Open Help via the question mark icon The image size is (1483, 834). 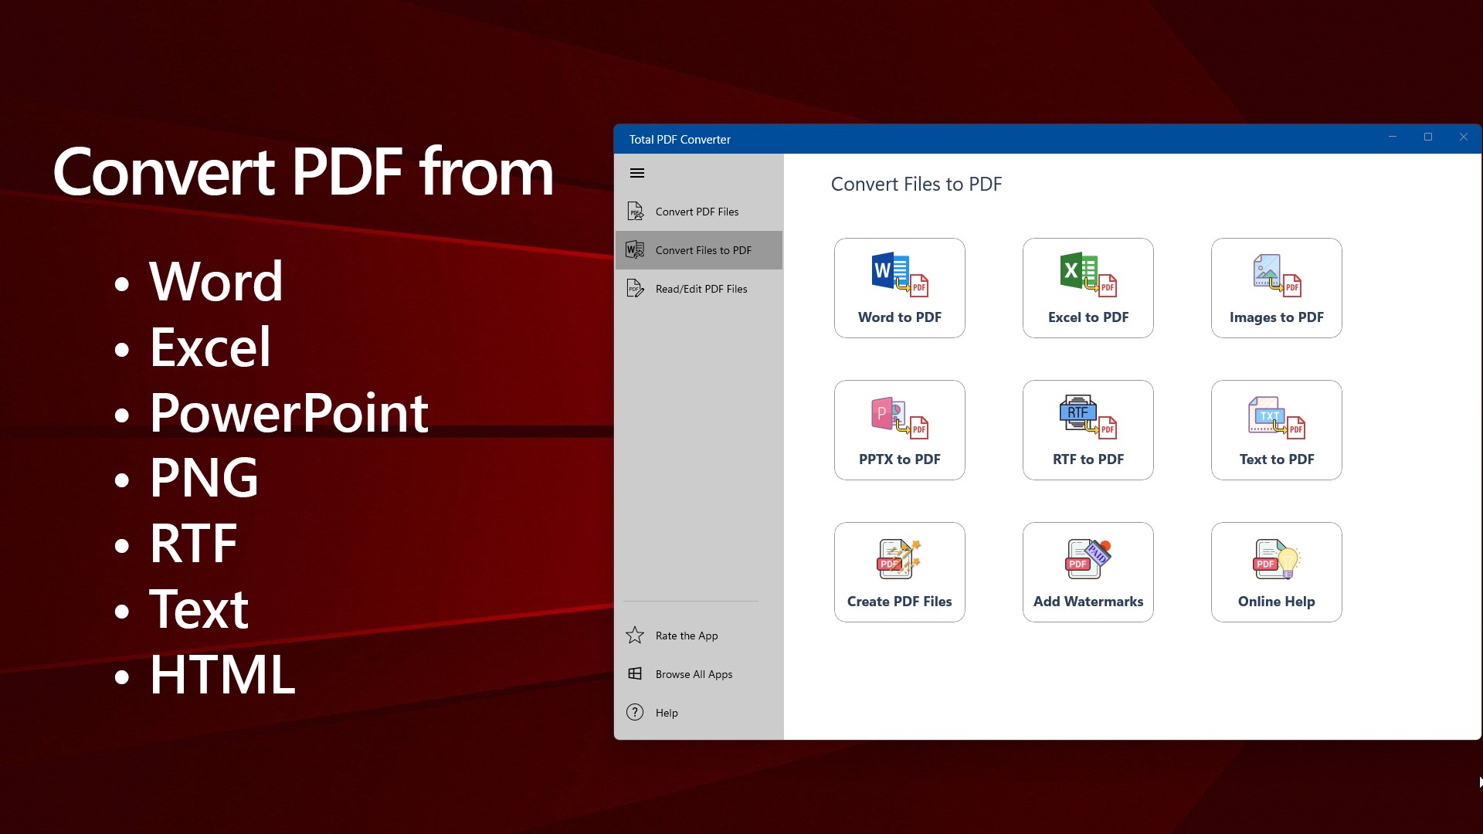[x=634, y=712]
